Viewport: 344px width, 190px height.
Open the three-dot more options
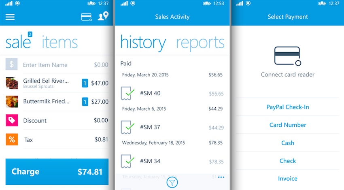(221, 177)
